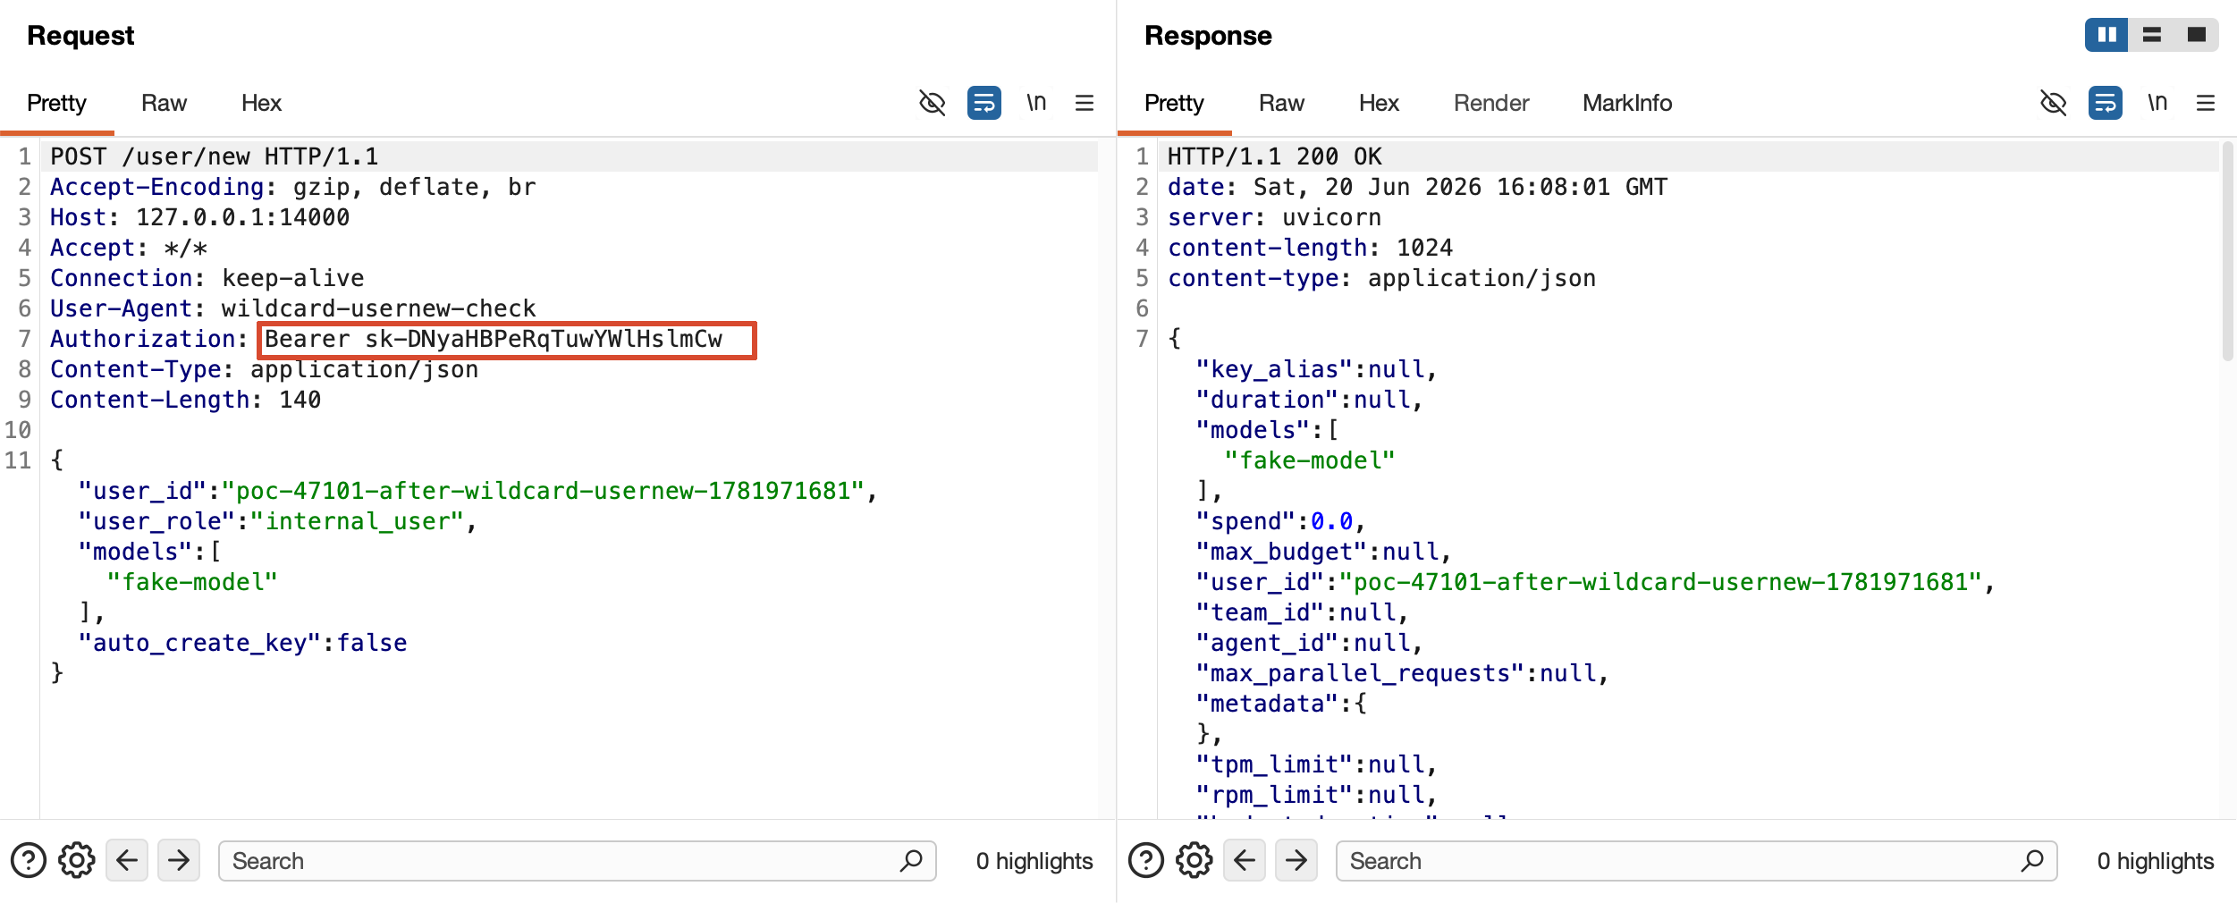Open Response panel hamburger options menu

(x=2206, y=103)
